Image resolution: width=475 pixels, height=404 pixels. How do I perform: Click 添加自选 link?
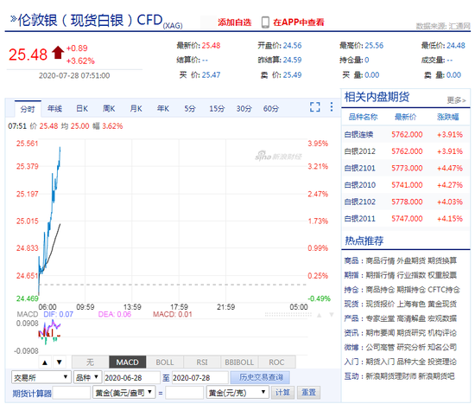[235, 22]
